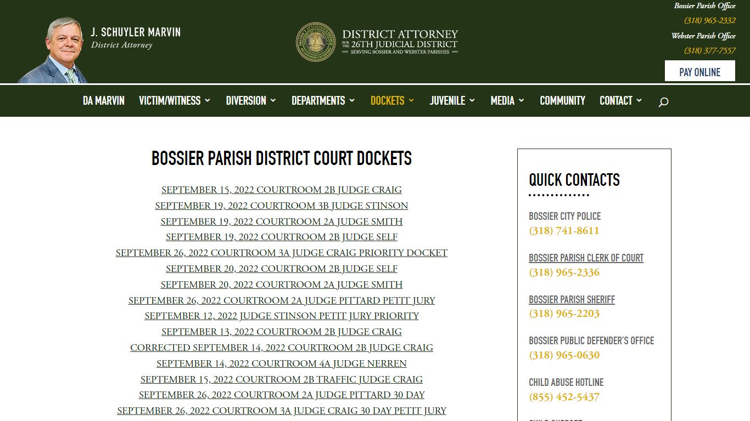Image resolution: width=750 pixels, height=421 pixels.
Task: Open September 26 Judge Craig Priority Docket
Action: pos(282,253)
